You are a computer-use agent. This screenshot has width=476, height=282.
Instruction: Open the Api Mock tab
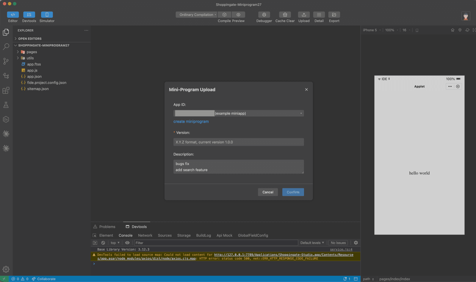tap(224, 235)
